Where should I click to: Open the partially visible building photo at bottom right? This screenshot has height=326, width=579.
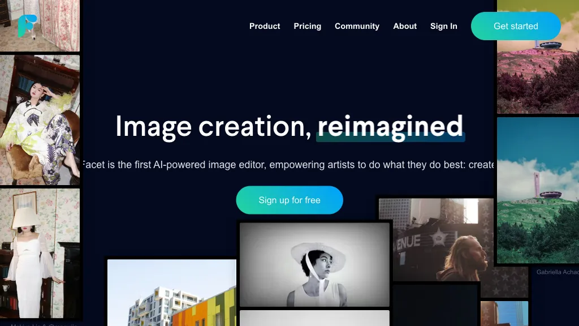tap(504, 314)
